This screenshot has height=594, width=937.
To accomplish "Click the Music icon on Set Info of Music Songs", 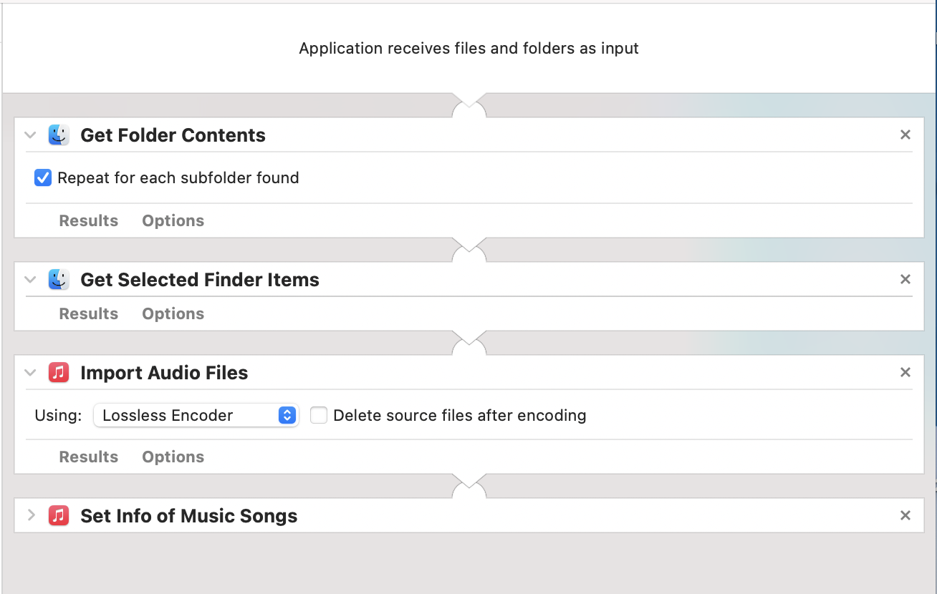I will [59, 516].
